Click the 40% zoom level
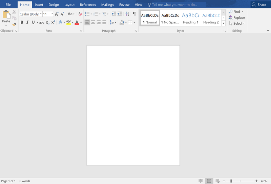 264,181
